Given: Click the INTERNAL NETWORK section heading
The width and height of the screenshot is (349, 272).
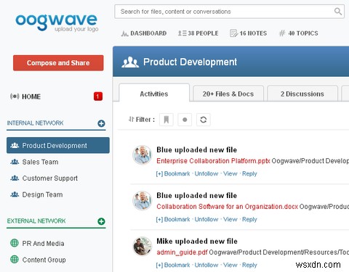Looking at the screenshot, I should click(x=35, y=123).
